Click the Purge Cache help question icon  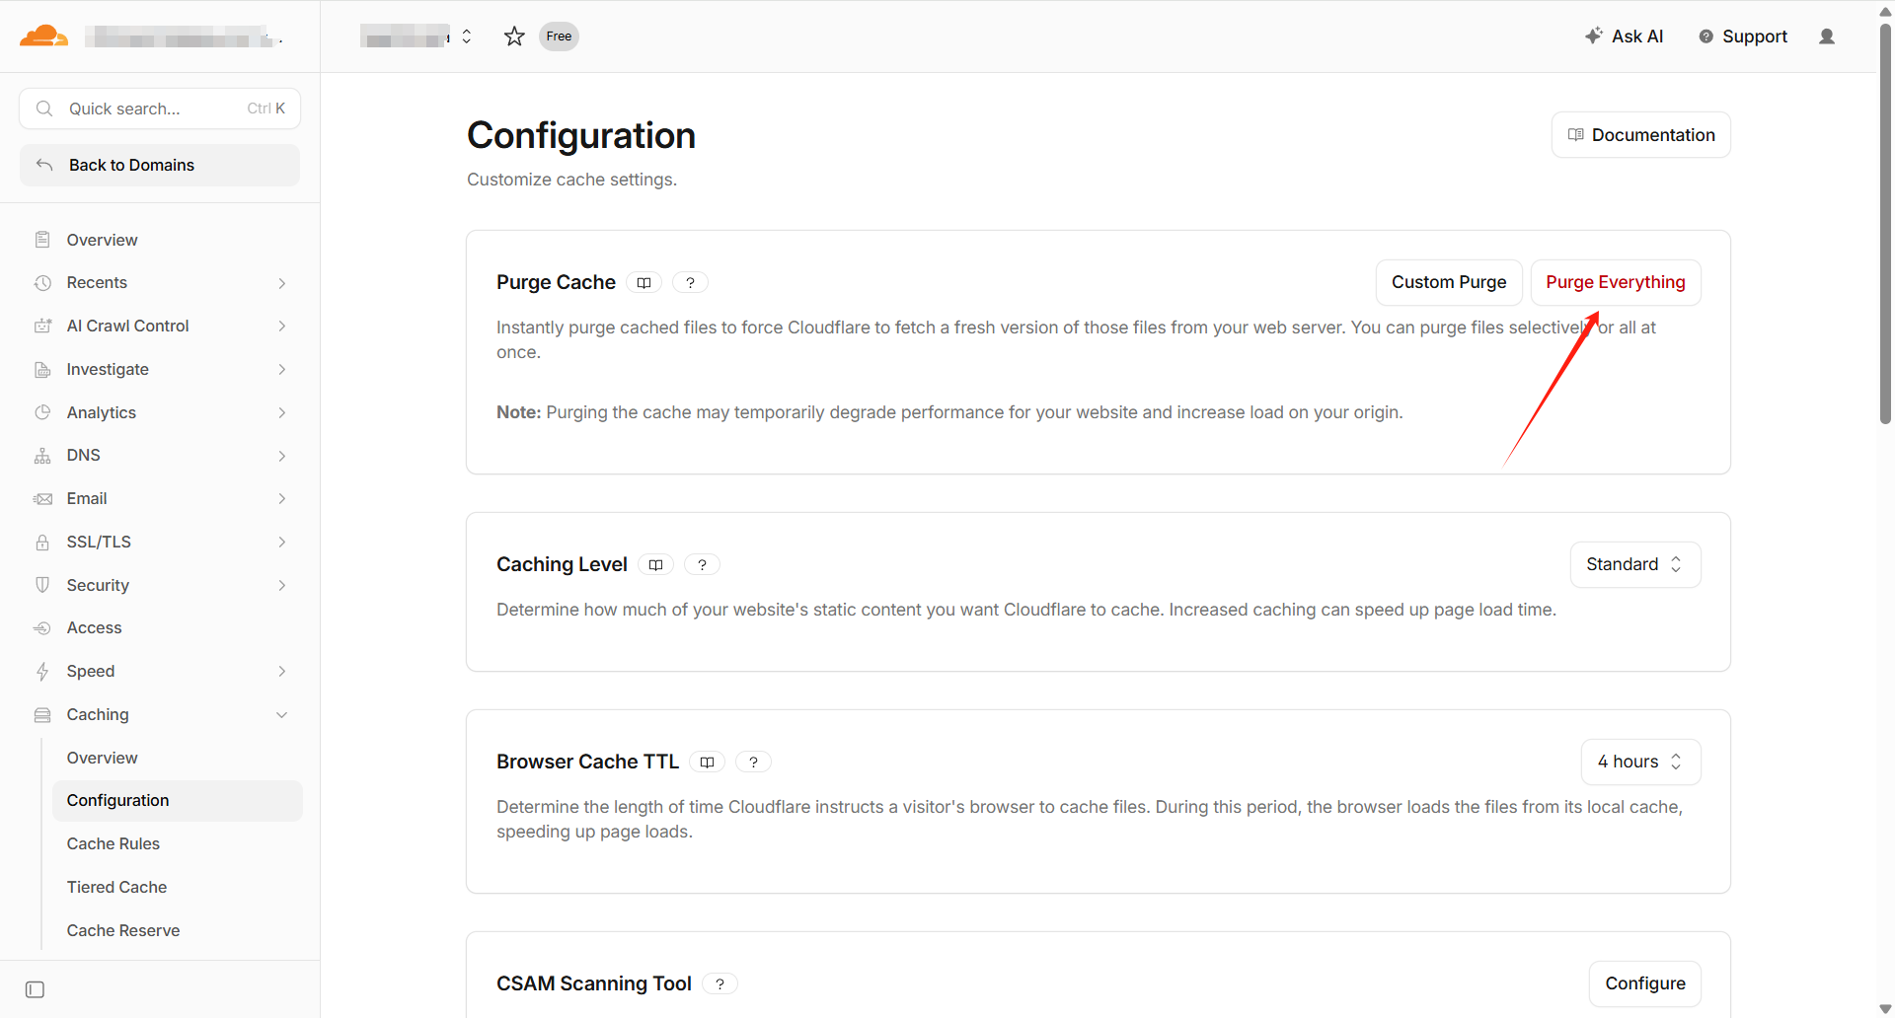[x=690, y=283]
